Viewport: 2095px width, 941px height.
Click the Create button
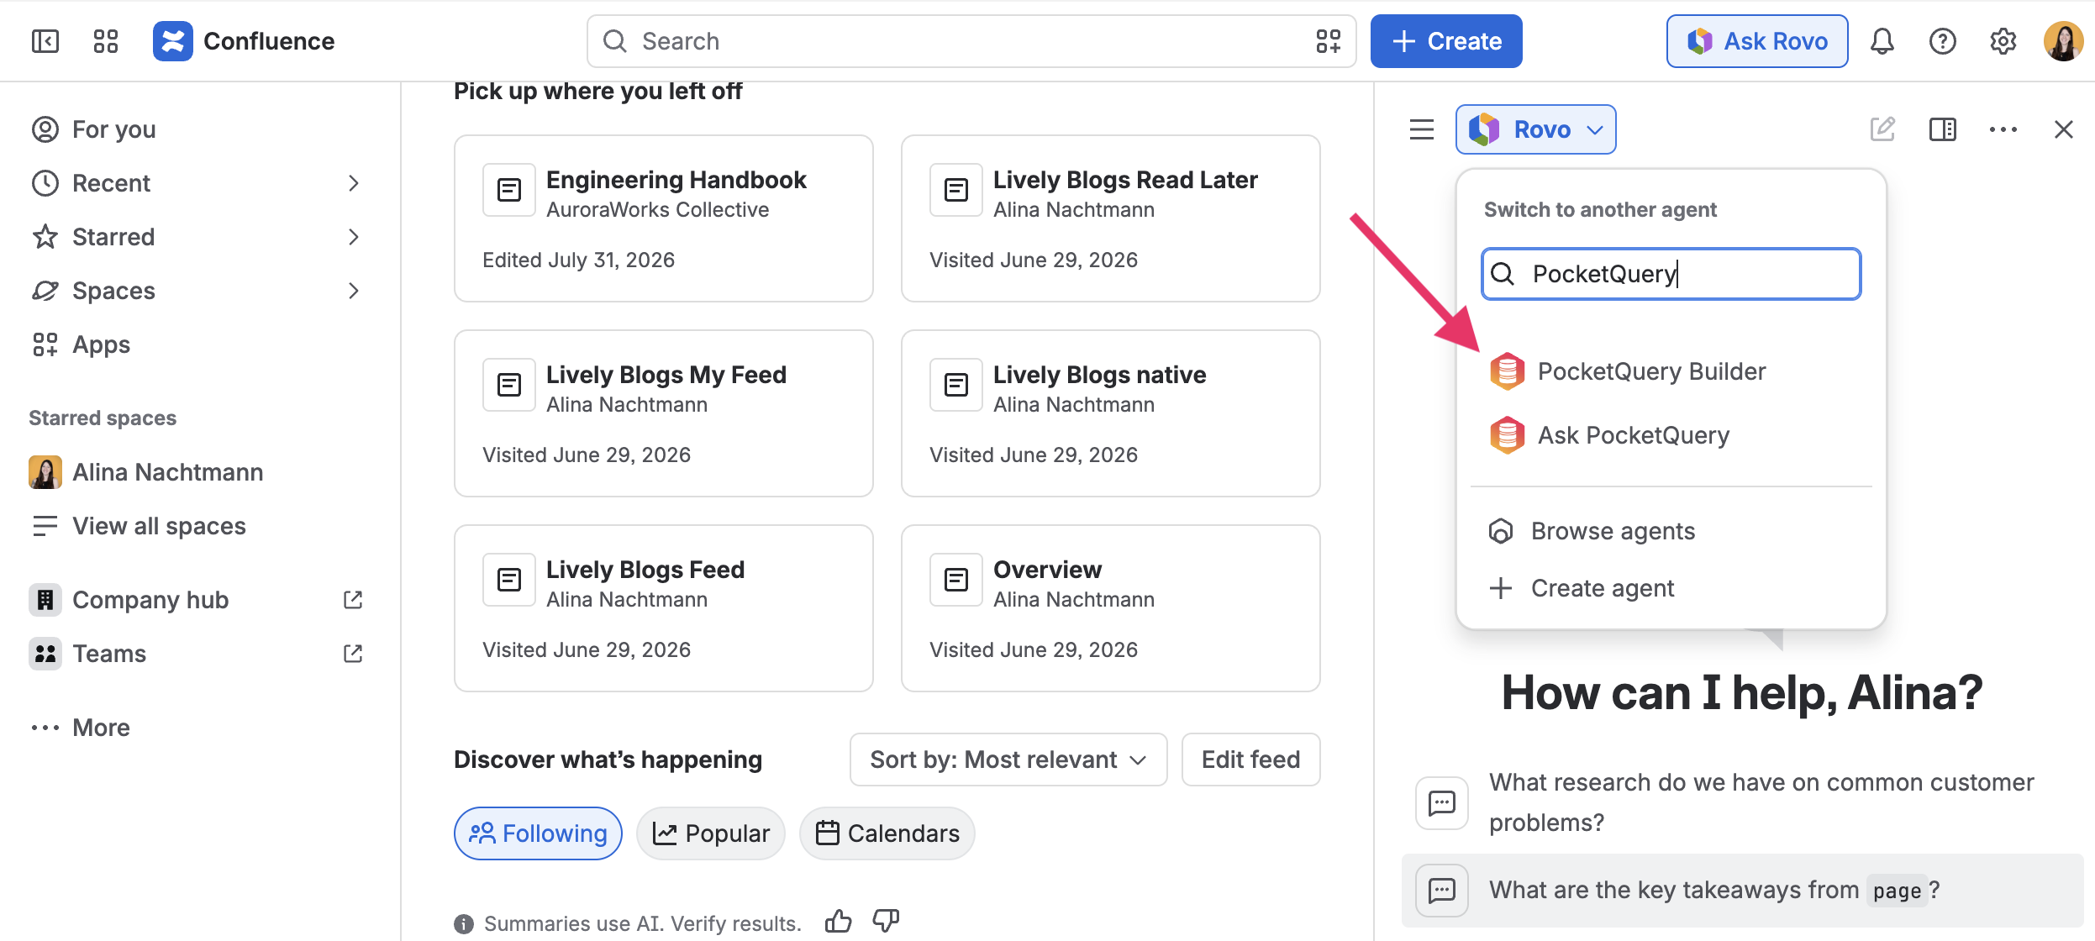tap(1446, 41)
